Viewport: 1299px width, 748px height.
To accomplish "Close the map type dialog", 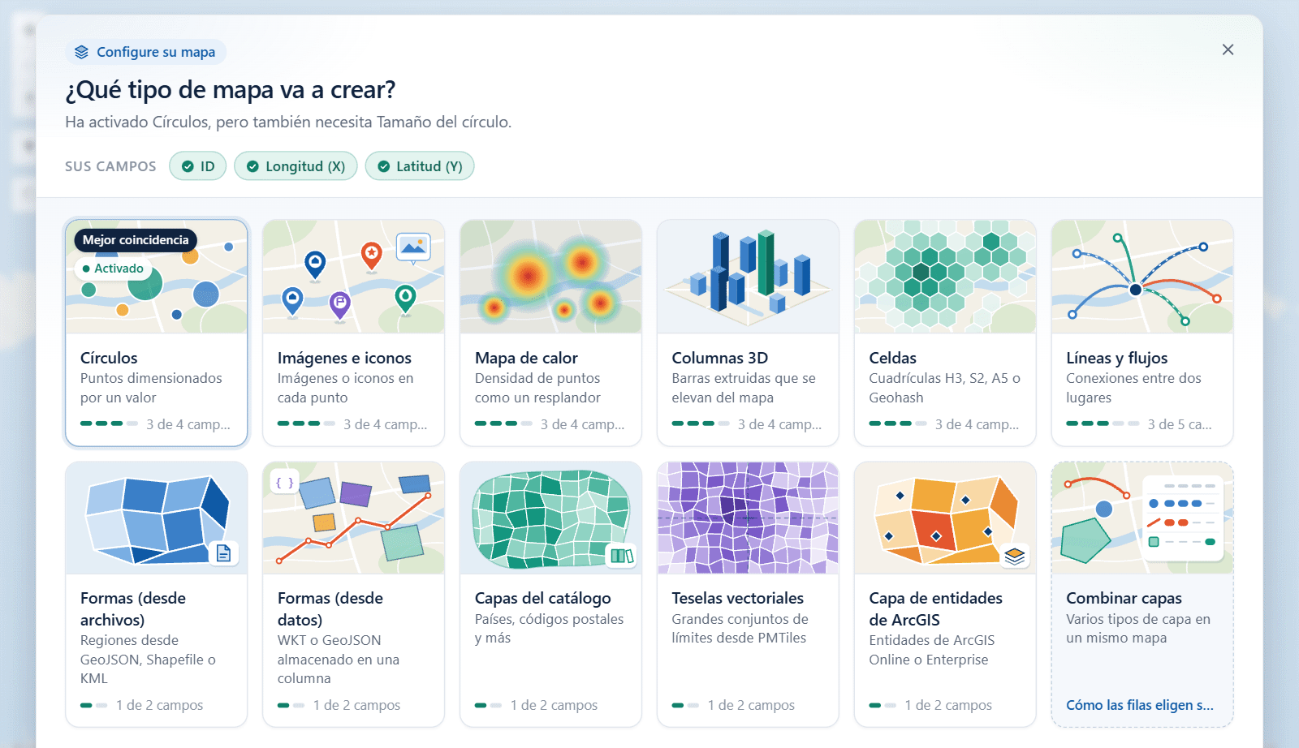I will coord(1228,49).
